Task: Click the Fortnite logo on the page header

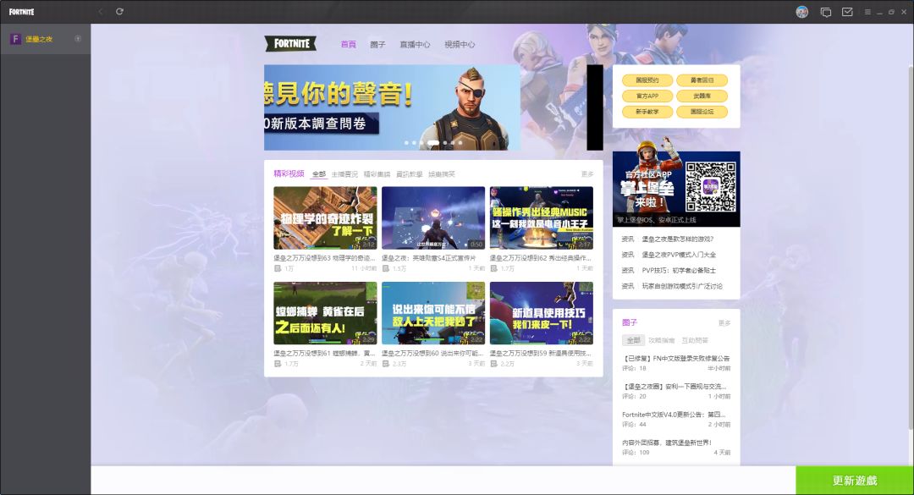Action: 290,44
